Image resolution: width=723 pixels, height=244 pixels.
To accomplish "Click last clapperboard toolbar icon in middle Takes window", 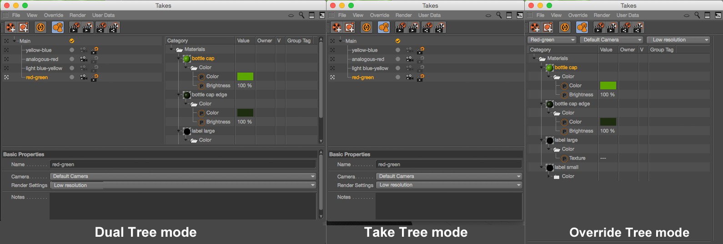I will click(440, 27).
